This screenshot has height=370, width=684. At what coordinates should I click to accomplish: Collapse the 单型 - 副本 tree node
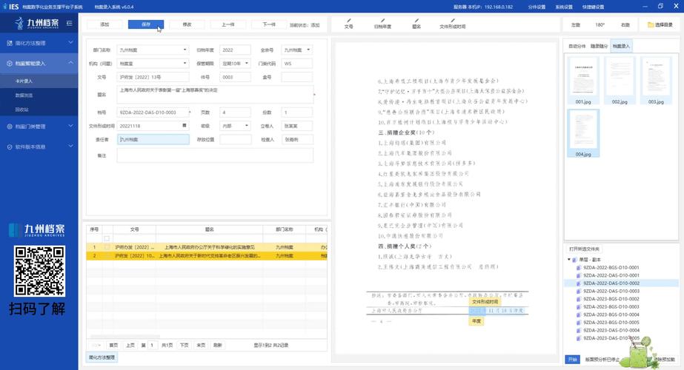click(x=569, y=260)
